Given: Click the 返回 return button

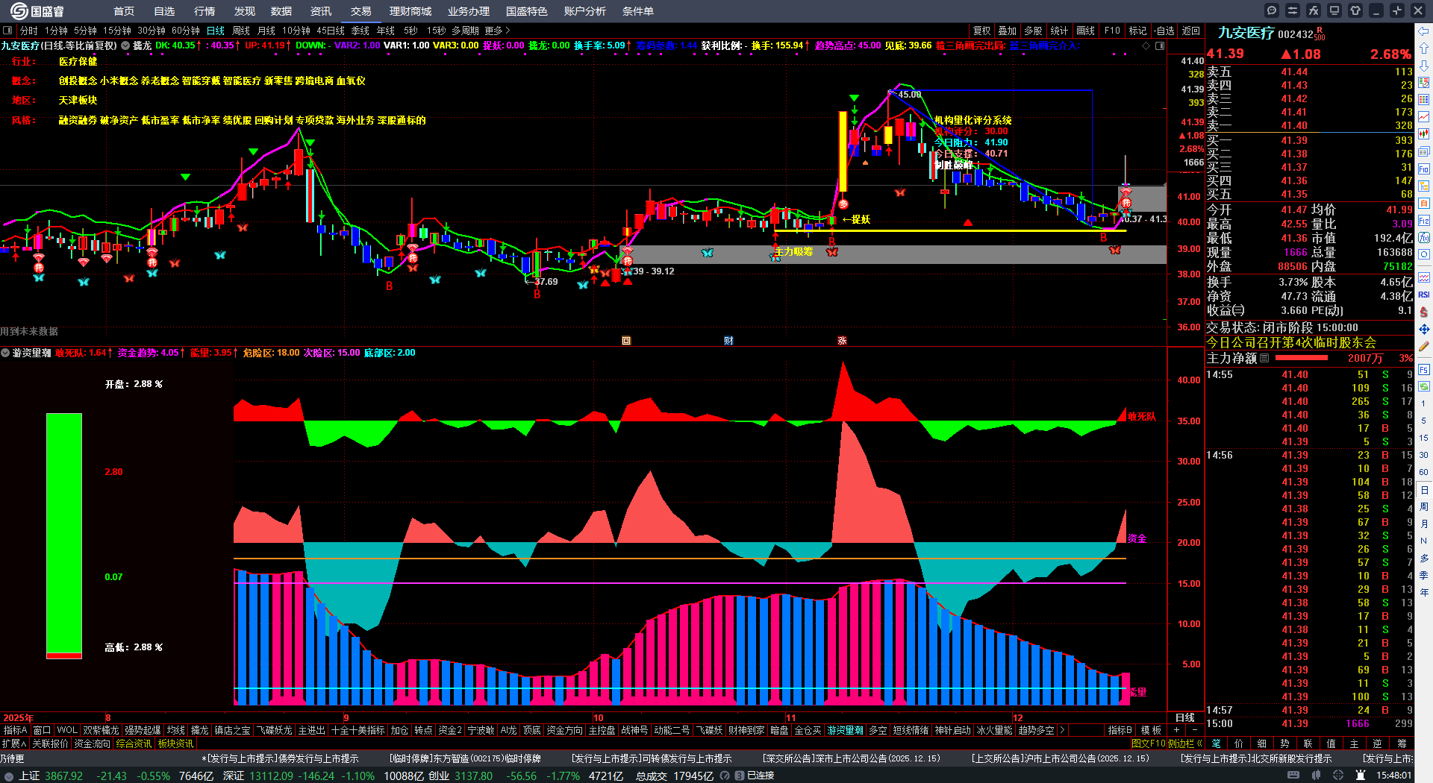Looking at the screenshot, I should click(x=1191, y=31).
